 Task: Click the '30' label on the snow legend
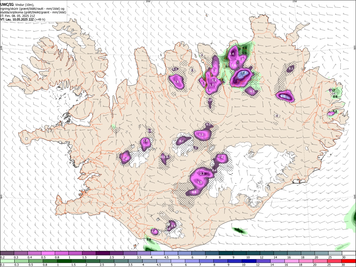(x=343, y=257)
